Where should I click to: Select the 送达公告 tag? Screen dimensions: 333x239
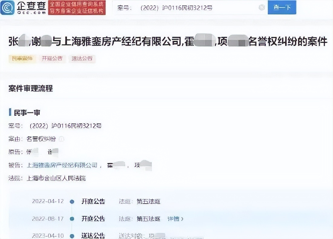click(82, 59)
